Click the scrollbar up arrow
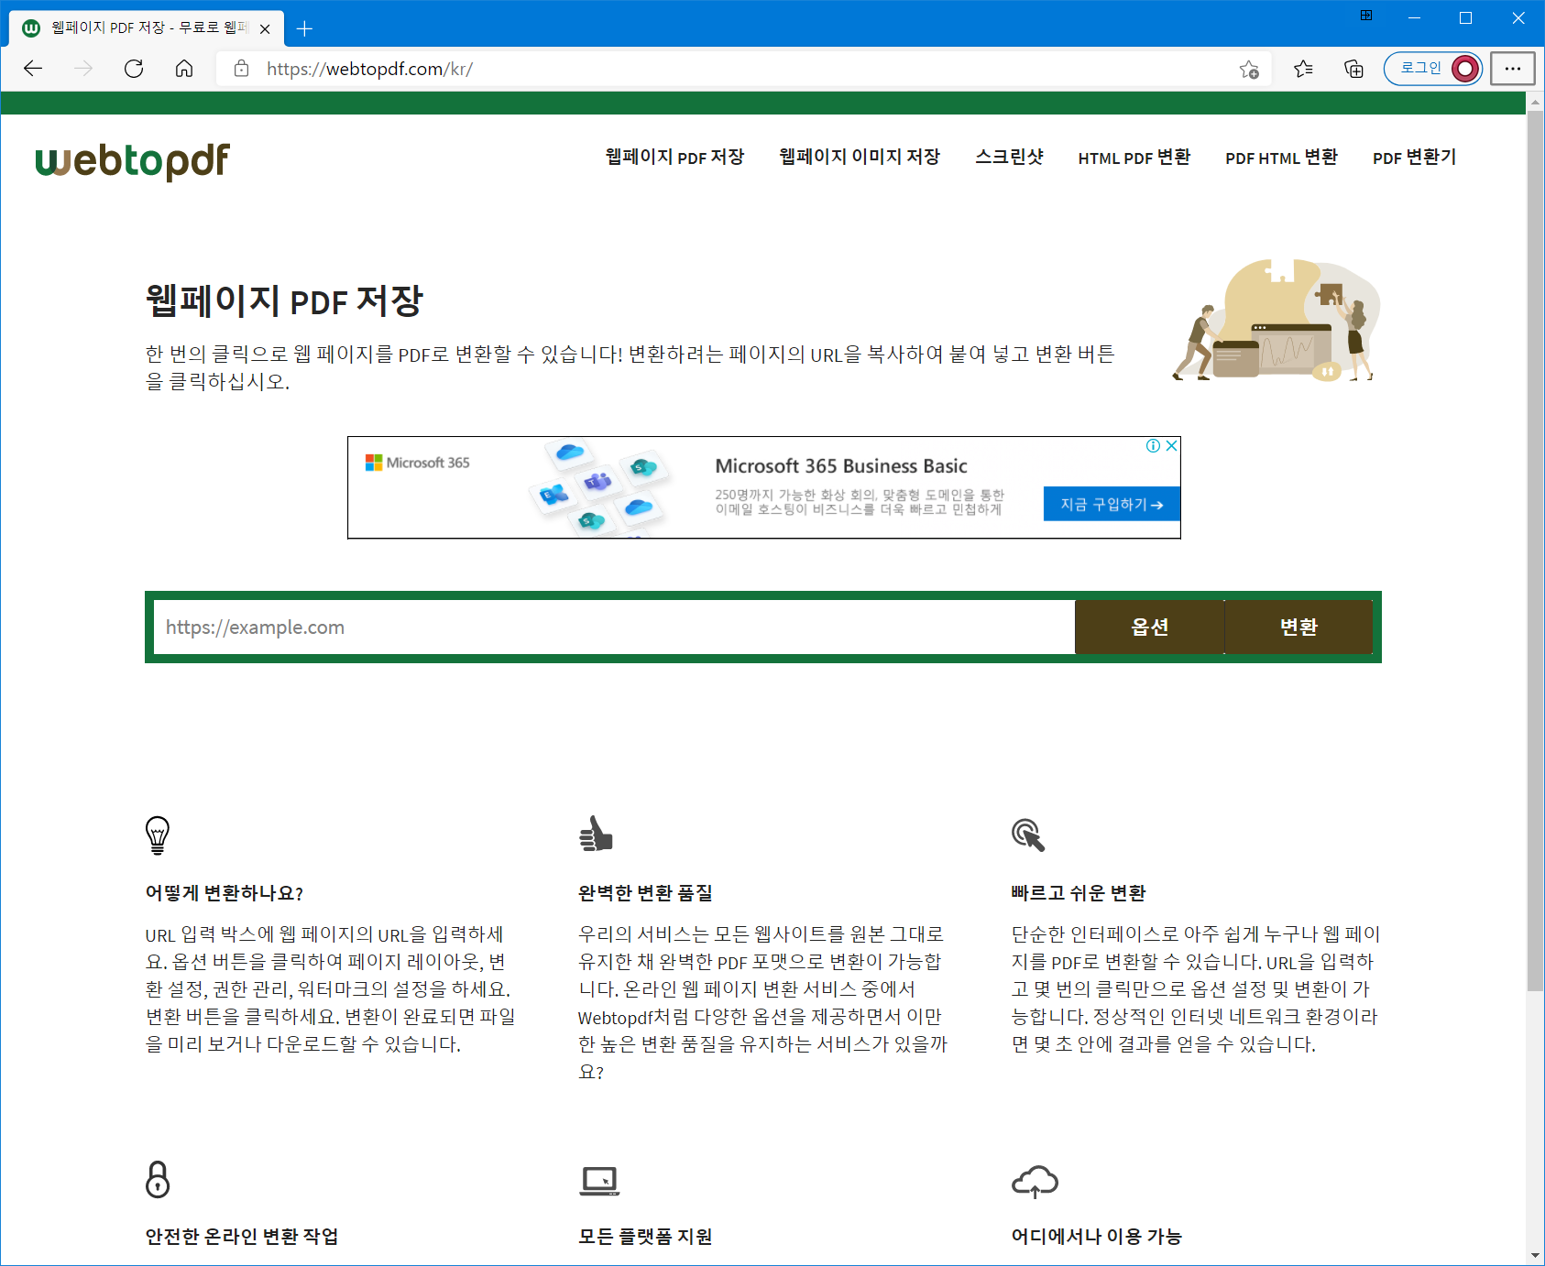1545x1266 pixels. [x=1535, y=103]
